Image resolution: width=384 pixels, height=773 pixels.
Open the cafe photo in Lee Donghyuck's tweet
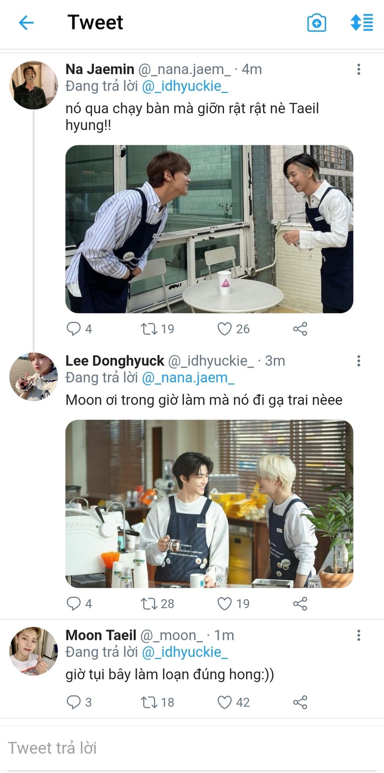(209, 504)
